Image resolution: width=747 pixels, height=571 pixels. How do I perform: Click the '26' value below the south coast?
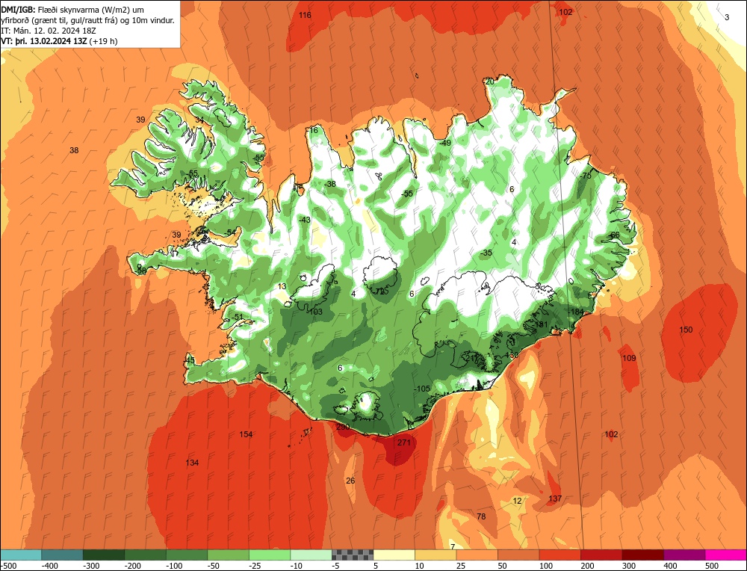[350, 481]
